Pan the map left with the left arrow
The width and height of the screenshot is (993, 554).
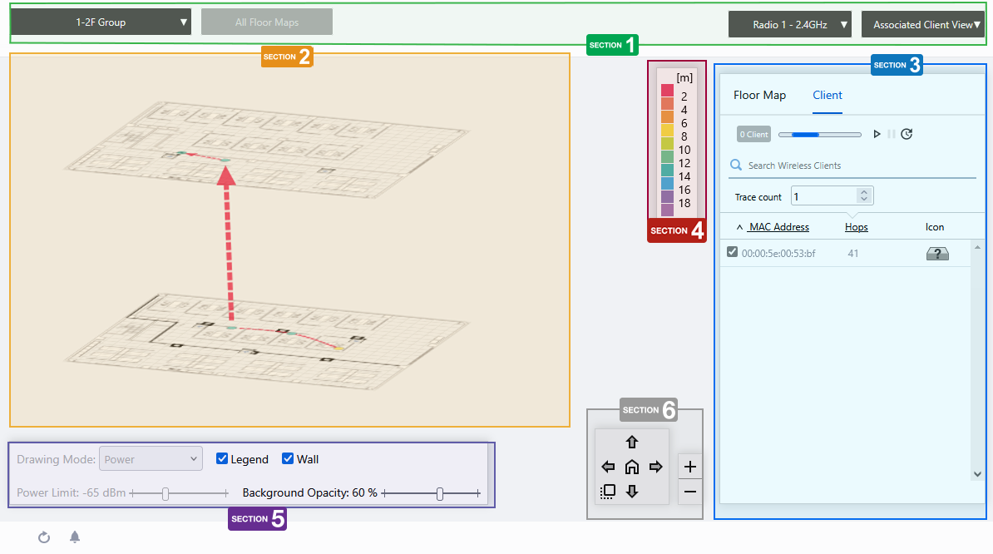pyautogui.click(x=608, y=467)
